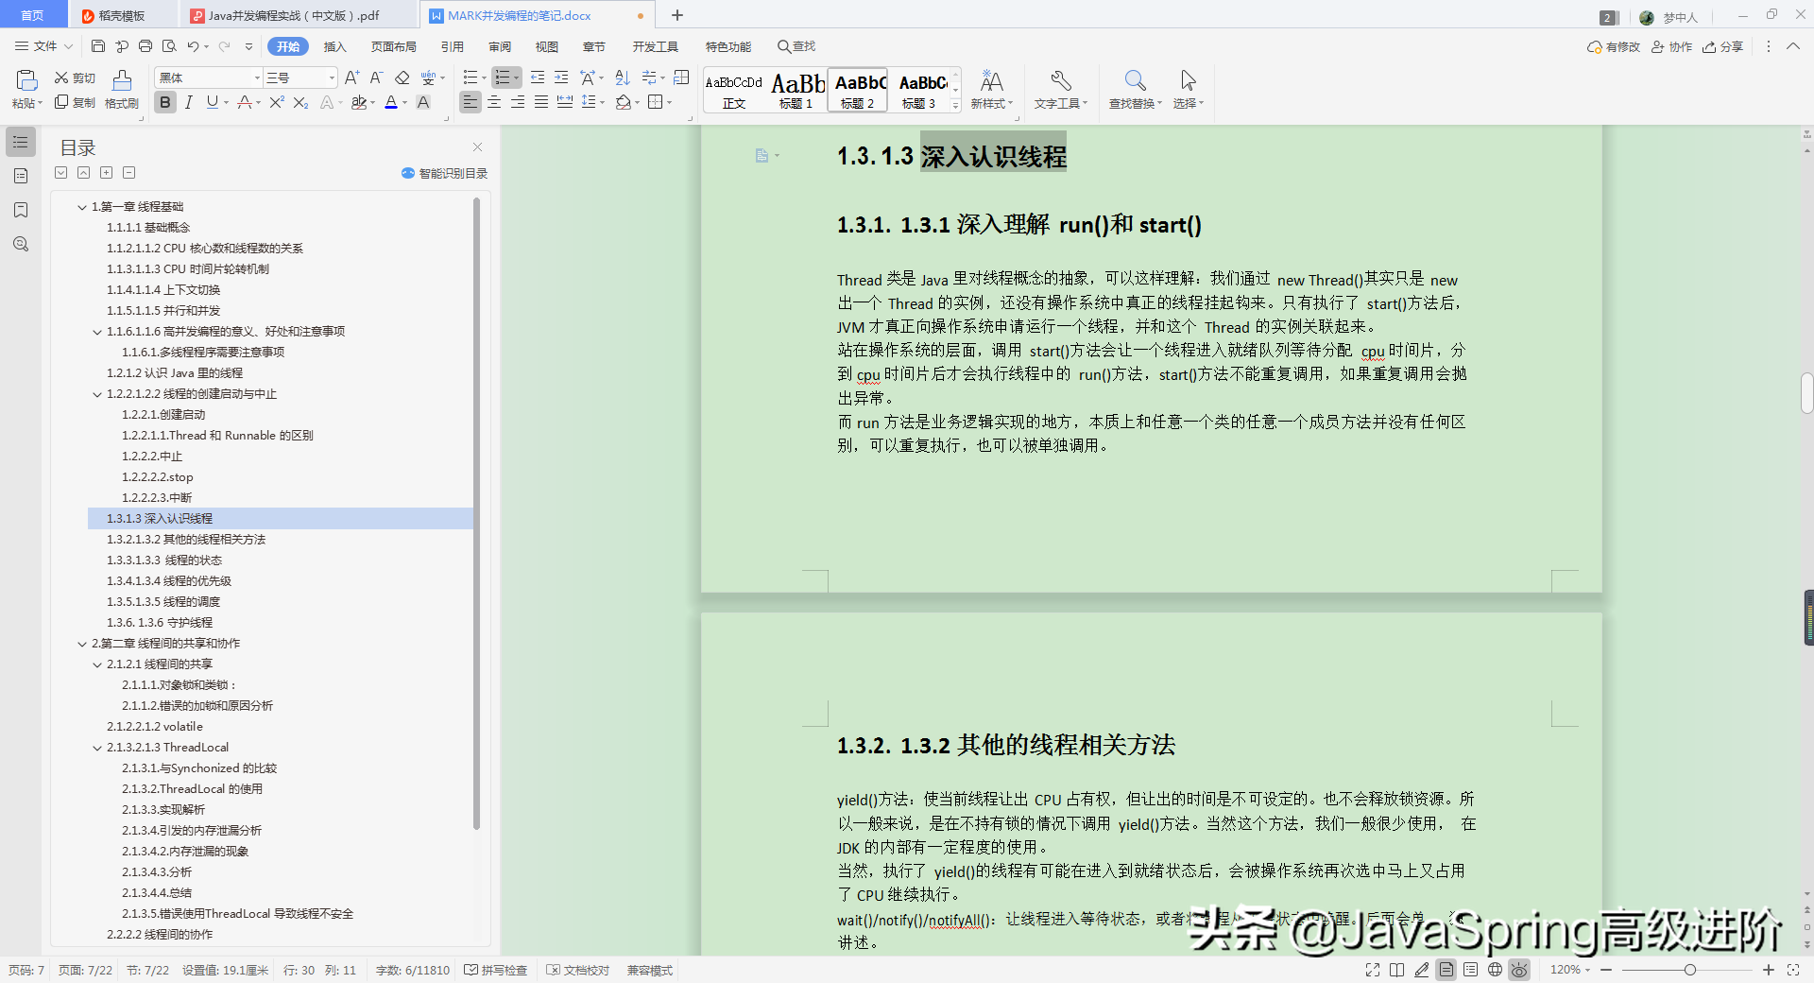The height and width of the screenshot is (983, 1814).
Task: Undo the last action
Action: (x=193, y=46)
